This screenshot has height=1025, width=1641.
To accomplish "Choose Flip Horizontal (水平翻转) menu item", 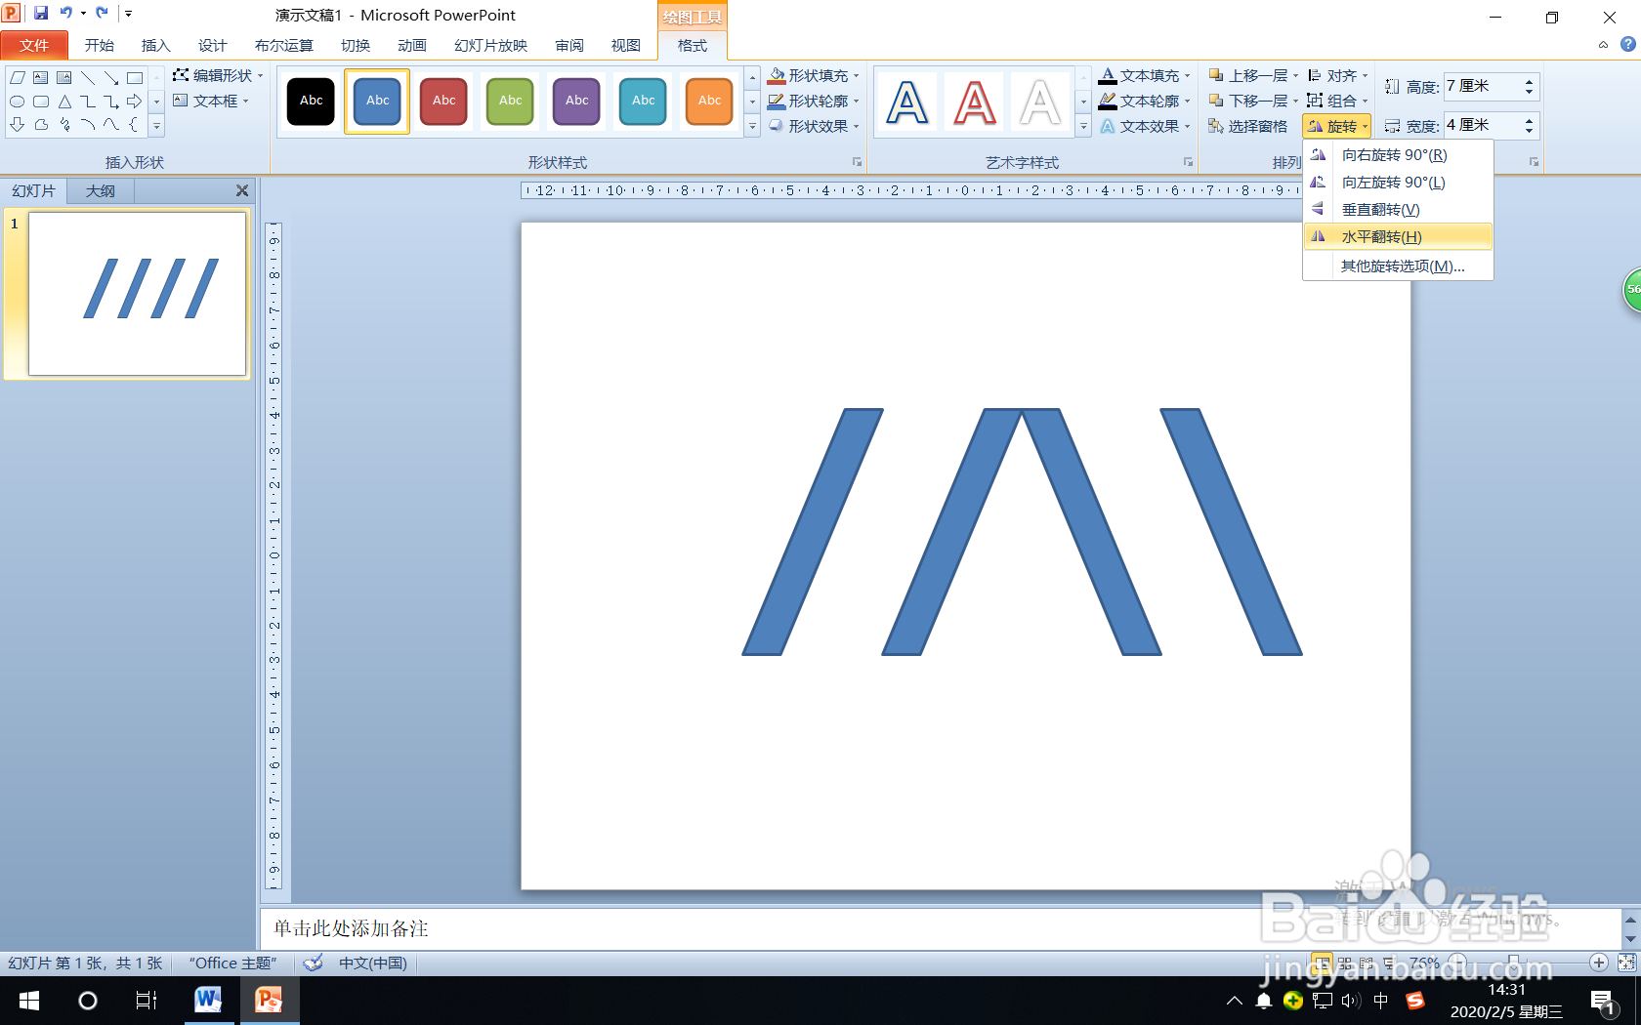I will point(1398,237).
